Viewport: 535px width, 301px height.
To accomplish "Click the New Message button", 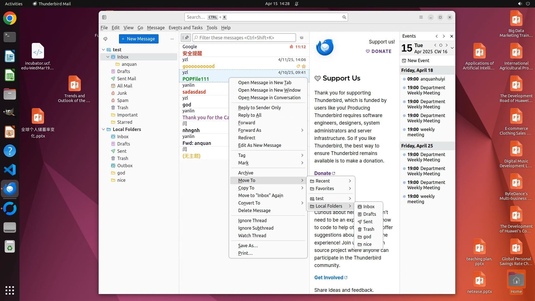I will pos(138,39).
